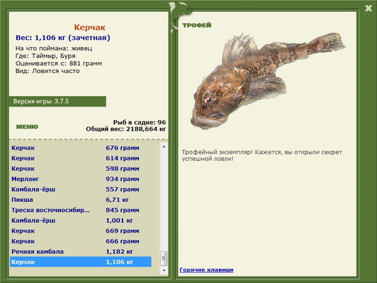The image size is (377, 283).
Task: Select the Камбала-ёрш 1,001 кг row
Action: pyautogui.click(x=81, y=221)
